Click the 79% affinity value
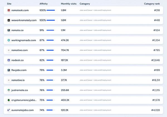This screenshot has height=117, width=167. (x=42, y=70)
